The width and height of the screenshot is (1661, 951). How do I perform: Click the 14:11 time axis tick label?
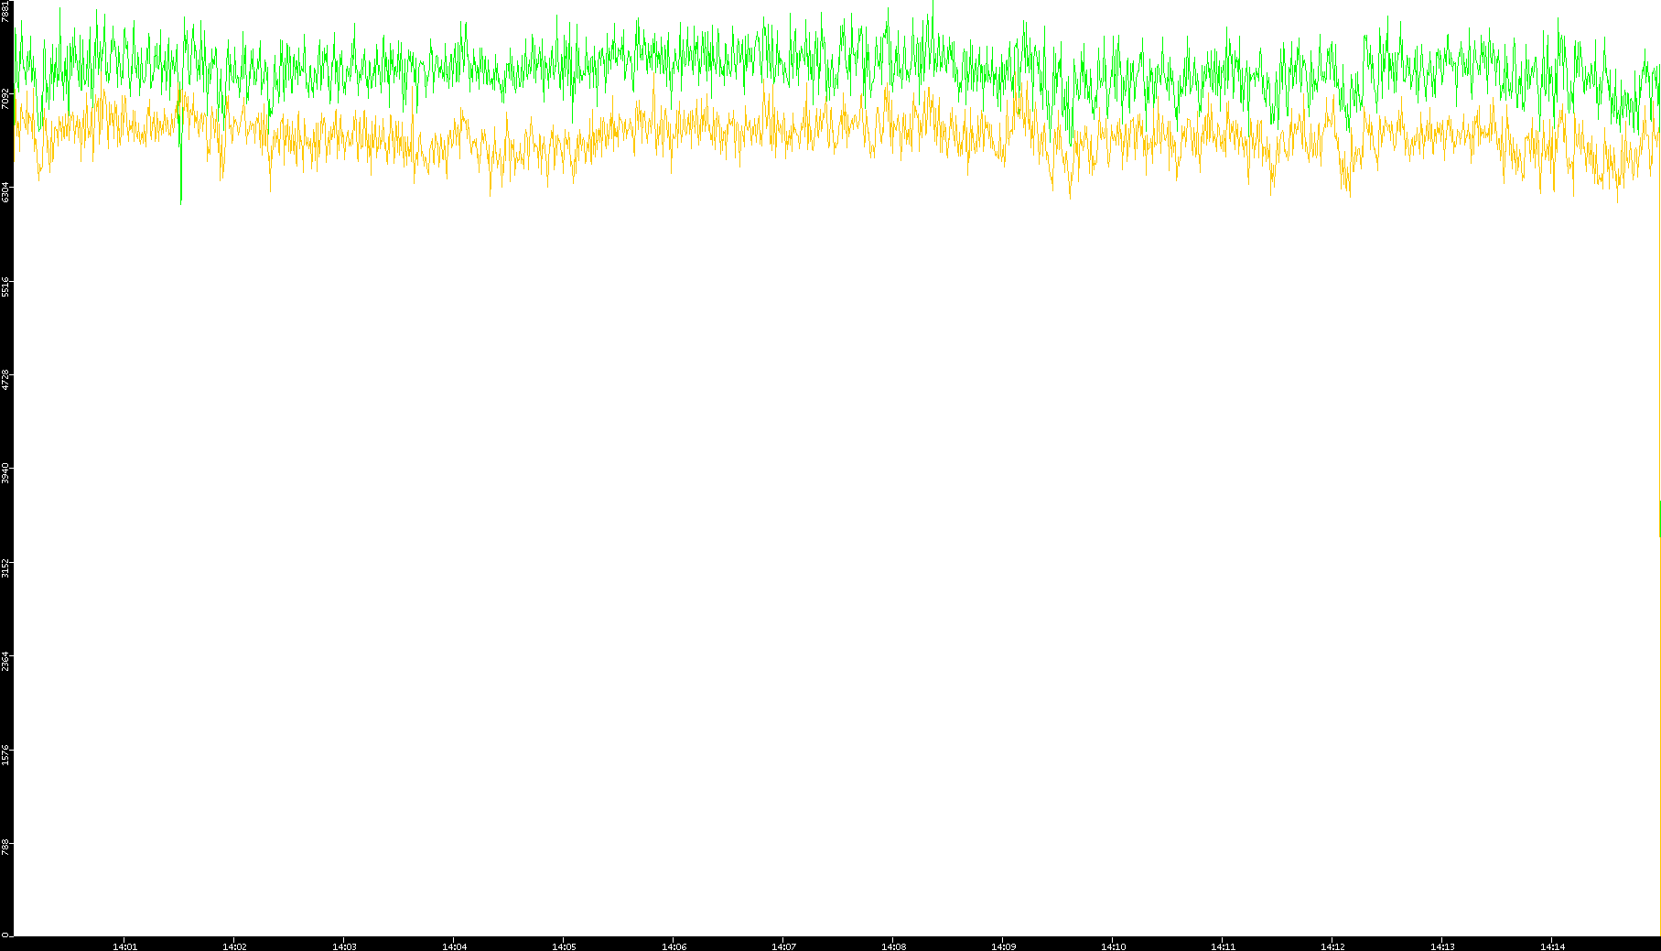[x=1223, y=946]
